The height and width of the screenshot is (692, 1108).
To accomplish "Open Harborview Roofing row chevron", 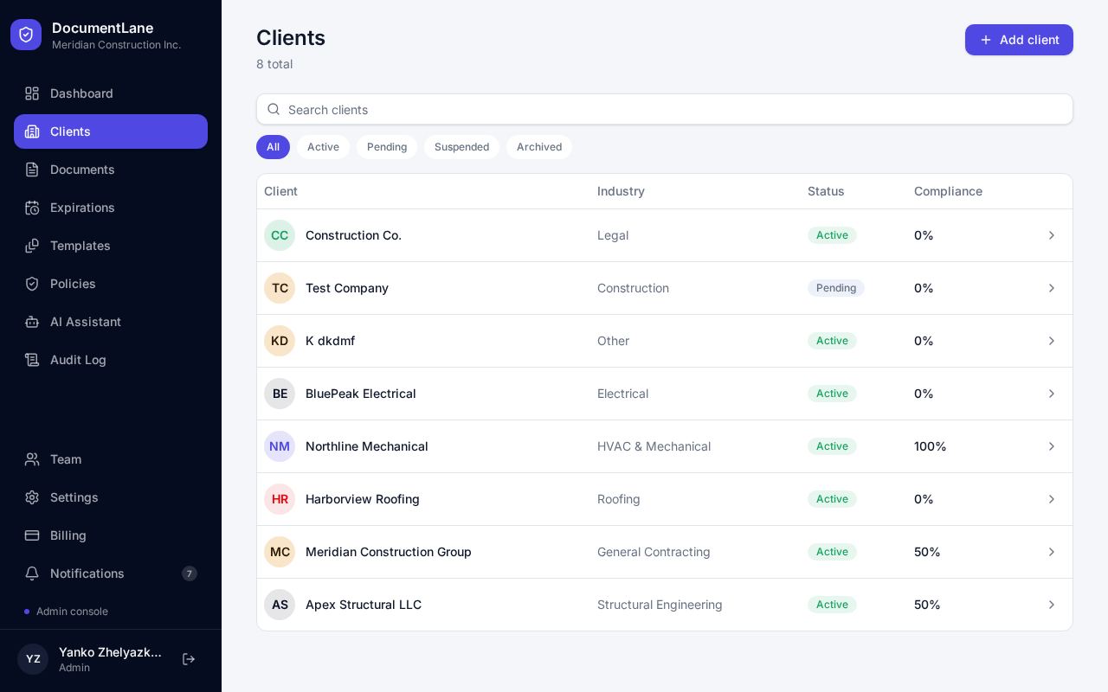I will coord(1052,499).
